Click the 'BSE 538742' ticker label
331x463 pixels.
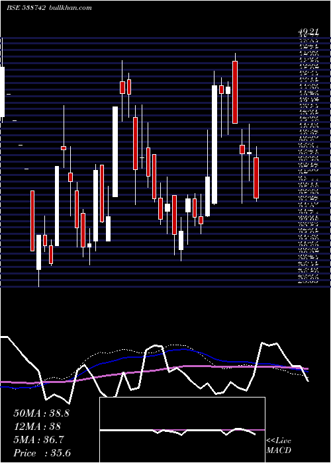tap(26, 8)
